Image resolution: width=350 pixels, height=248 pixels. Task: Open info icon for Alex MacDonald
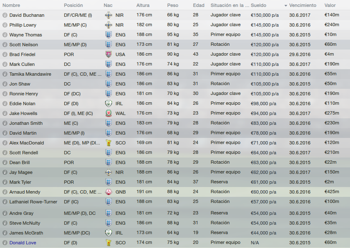point(5,142)
